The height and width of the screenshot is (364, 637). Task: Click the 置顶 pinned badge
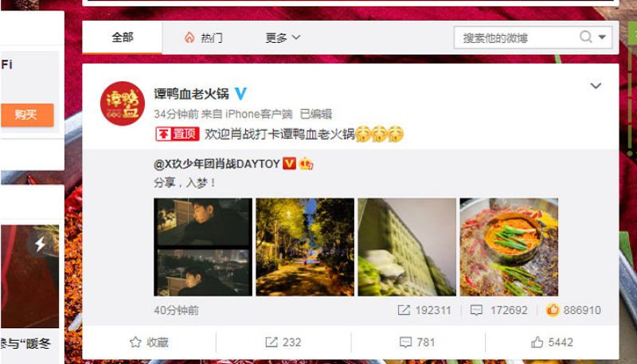point(177,134)
